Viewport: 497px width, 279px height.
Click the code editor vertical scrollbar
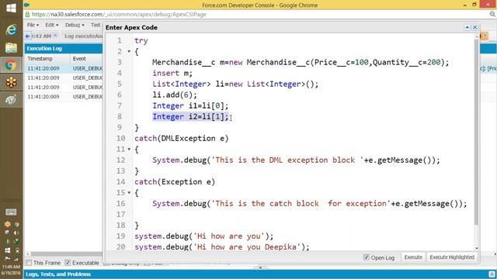point(476,133)
